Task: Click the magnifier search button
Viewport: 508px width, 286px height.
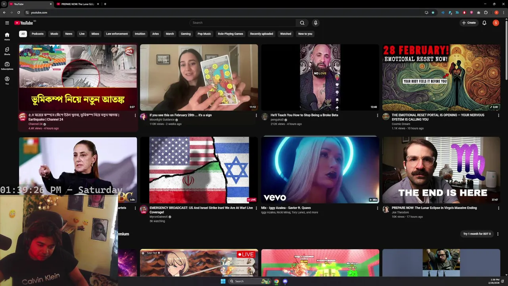Action: [302, 23]
